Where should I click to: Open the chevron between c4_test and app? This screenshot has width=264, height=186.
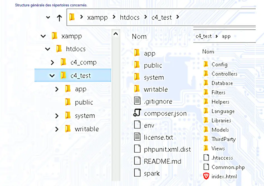pos(217,36)
